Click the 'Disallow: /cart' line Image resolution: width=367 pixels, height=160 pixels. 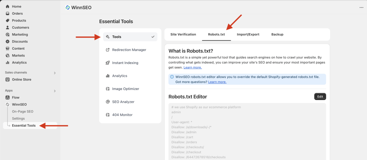point(182,137)
